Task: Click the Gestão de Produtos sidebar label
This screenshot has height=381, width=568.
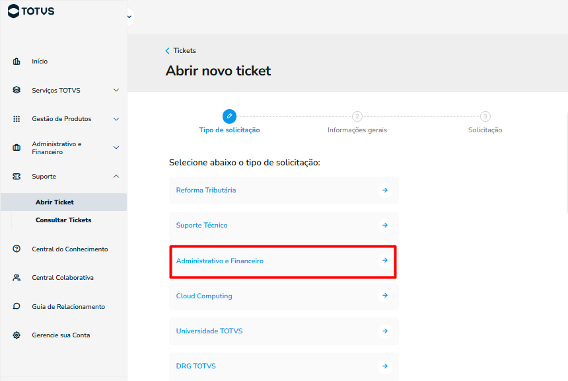Action: tap(61, 119)
